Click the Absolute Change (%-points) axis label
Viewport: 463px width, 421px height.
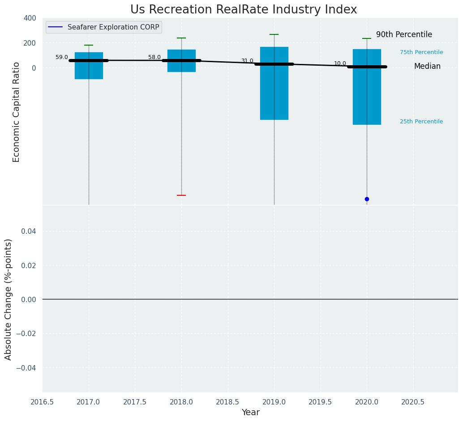[9, 299]
